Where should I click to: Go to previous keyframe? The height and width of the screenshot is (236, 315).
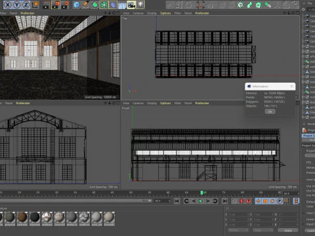[x=186, y=201]
